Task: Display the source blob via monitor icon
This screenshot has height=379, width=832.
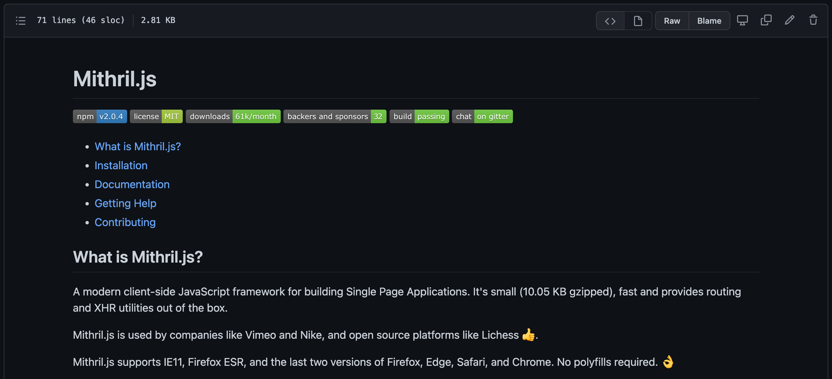Action: click(x=742, y=20)
